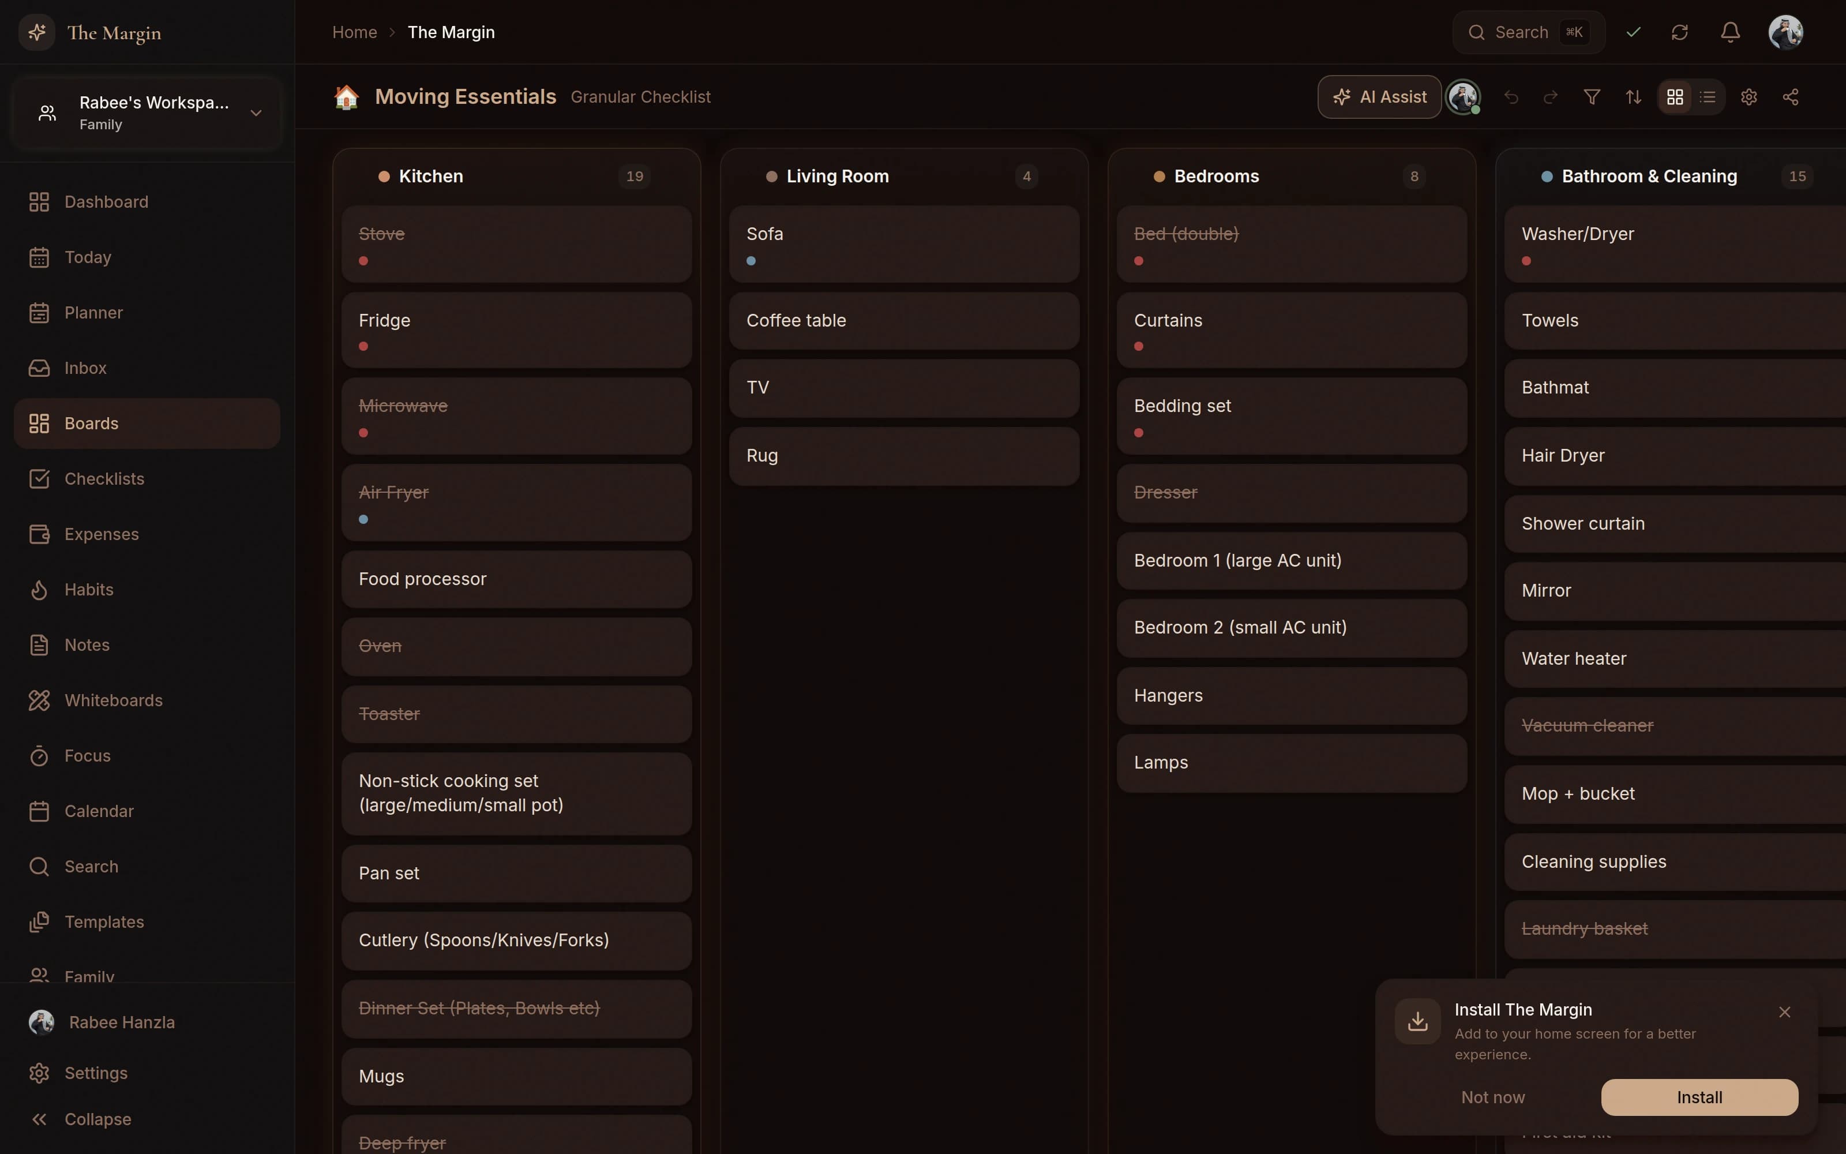Click red priority dot on Fridge

point(364,347)
